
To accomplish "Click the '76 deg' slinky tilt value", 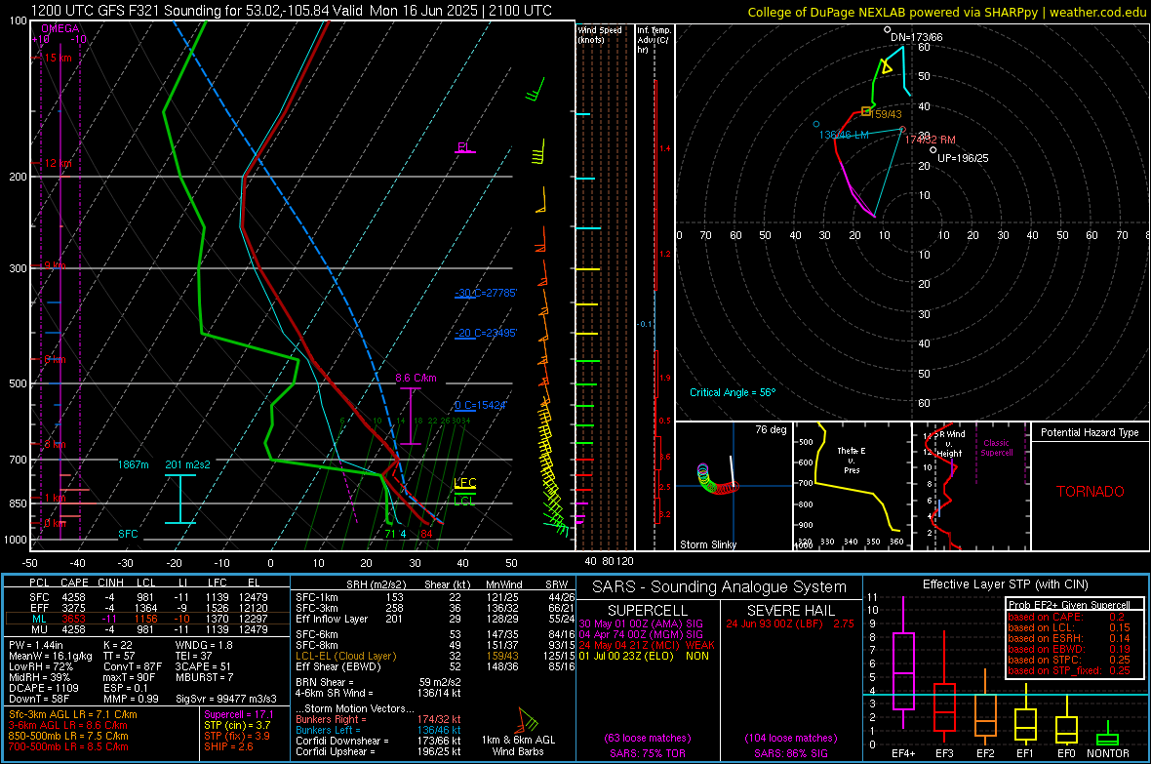I will coord(771,429).
